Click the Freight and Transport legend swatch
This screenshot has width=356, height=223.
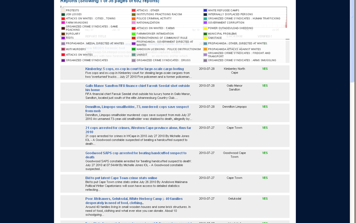tap(205, 55)
